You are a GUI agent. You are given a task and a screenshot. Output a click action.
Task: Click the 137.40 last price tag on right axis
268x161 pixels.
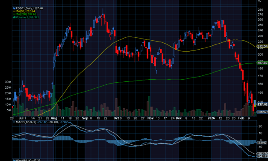(262, 104)
